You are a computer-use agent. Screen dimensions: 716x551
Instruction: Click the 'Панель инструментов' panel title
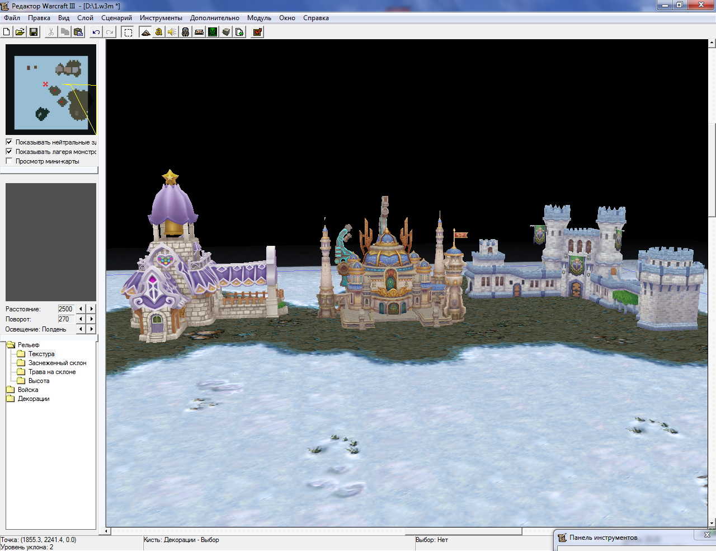pos(604,538)
